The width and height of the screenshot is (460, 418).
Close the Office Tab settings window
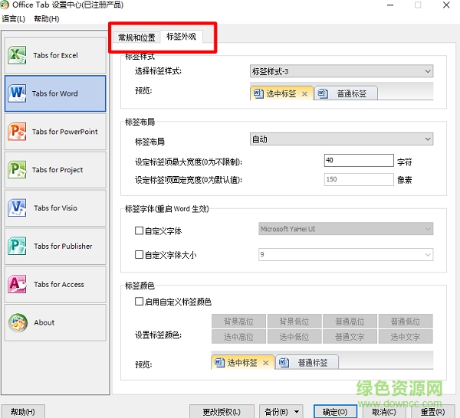point(446,5)
